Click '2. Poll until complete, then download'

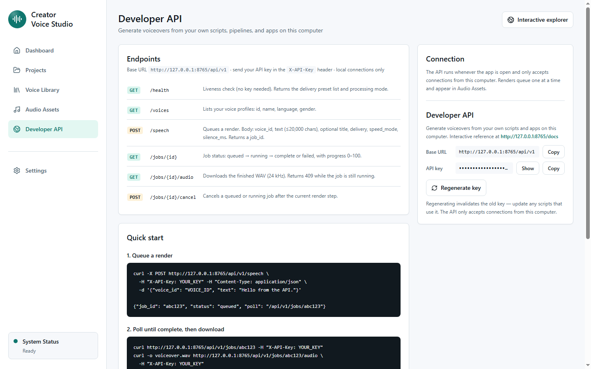coord(175,329)
